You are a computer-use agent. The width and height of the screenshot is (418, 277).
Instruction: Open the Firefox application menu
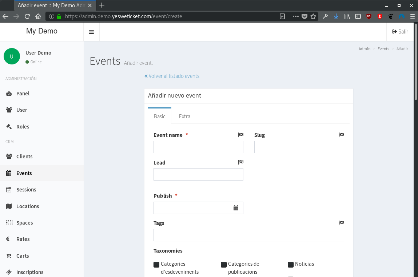coord(412,16)
